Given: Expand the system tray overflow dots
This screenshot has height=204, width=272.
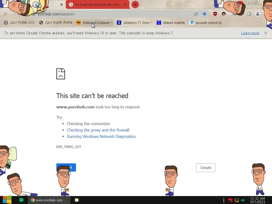Looking at the screenshot, I should pyautogui.click(x=224, y=200).
